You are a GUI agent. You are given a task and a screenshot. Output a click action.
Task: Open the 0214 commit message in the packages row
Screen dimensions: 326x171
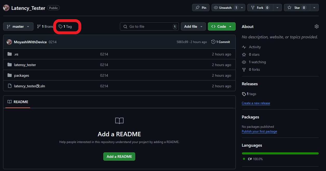104,75
